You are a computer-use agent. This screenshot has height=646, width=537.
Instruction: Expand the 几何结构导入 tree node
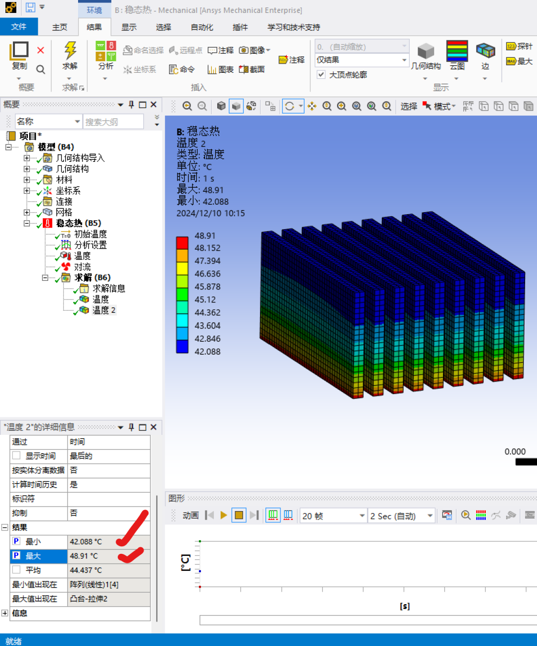[27, 158]
